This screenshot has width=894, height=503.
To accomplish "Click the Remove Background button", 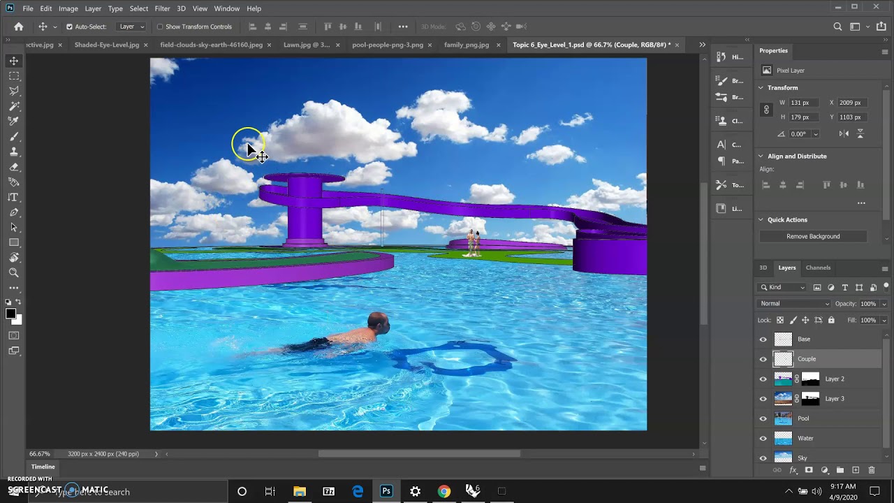I will 813,237.
